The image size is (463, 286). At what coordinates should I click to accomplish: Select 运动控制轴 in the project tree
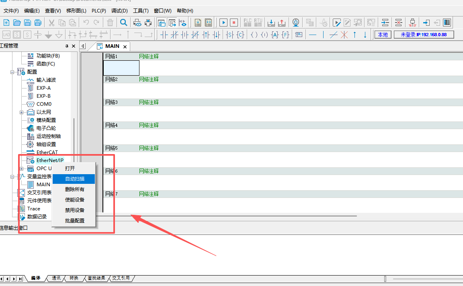48,136
